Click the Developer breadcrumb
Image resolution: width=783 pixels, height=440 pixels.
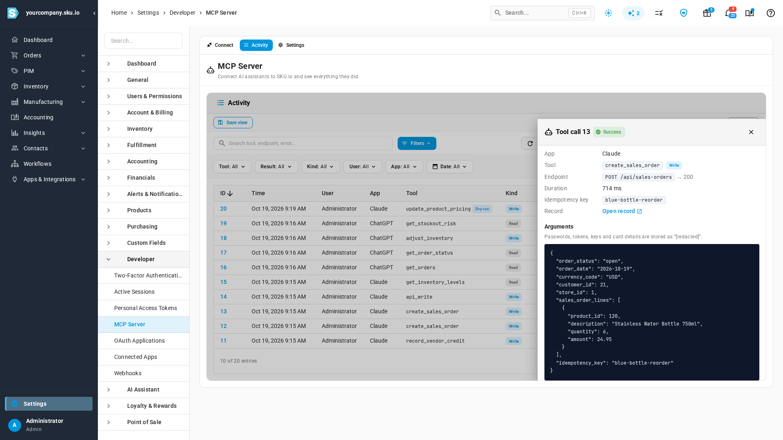point(182,13)
